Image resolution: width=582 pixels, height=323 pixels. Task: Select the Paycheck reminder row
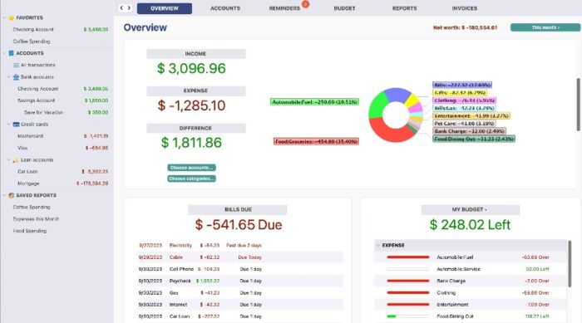tap(240, 281)
